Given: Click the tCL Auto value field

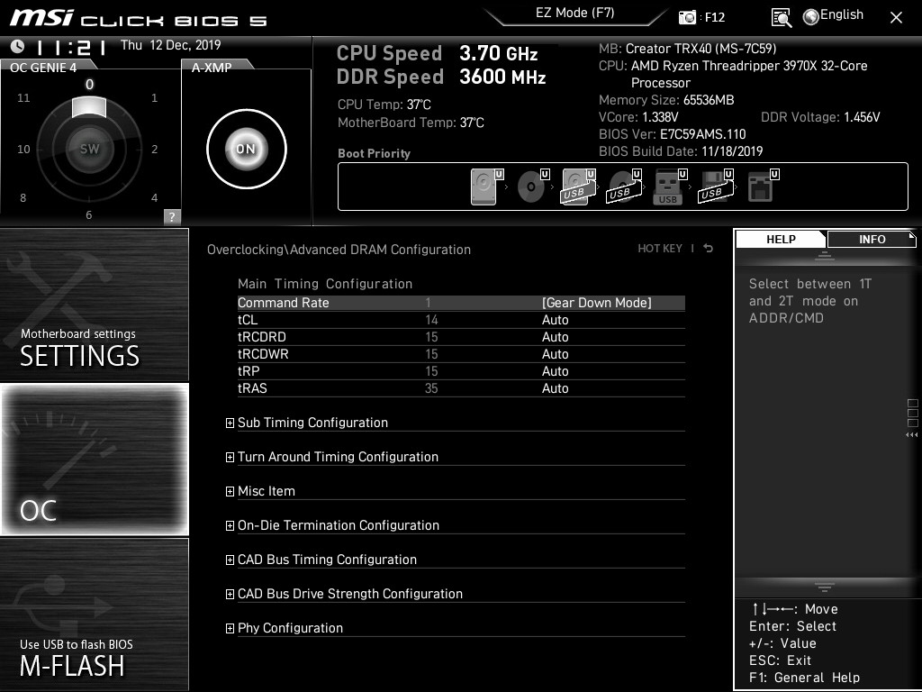Looking at the screenshot, I should (x=555, y=320).
